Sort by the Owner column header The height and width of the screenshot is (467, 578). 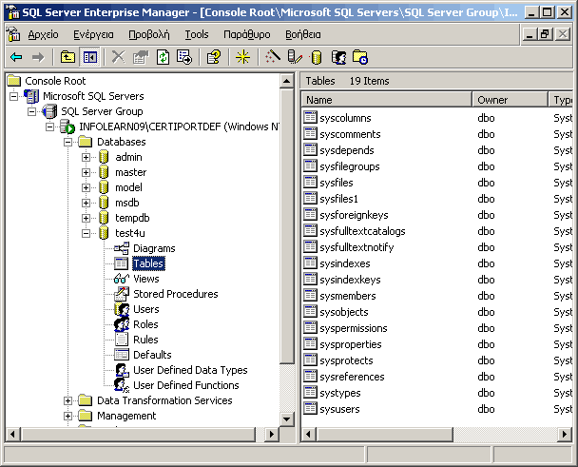511,100
